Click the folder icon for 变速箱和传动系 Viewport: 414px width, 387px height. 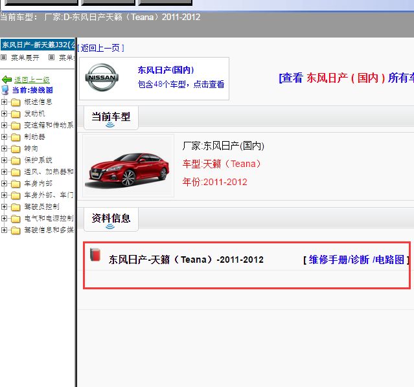pyautogui.click(x=16, y=126)
